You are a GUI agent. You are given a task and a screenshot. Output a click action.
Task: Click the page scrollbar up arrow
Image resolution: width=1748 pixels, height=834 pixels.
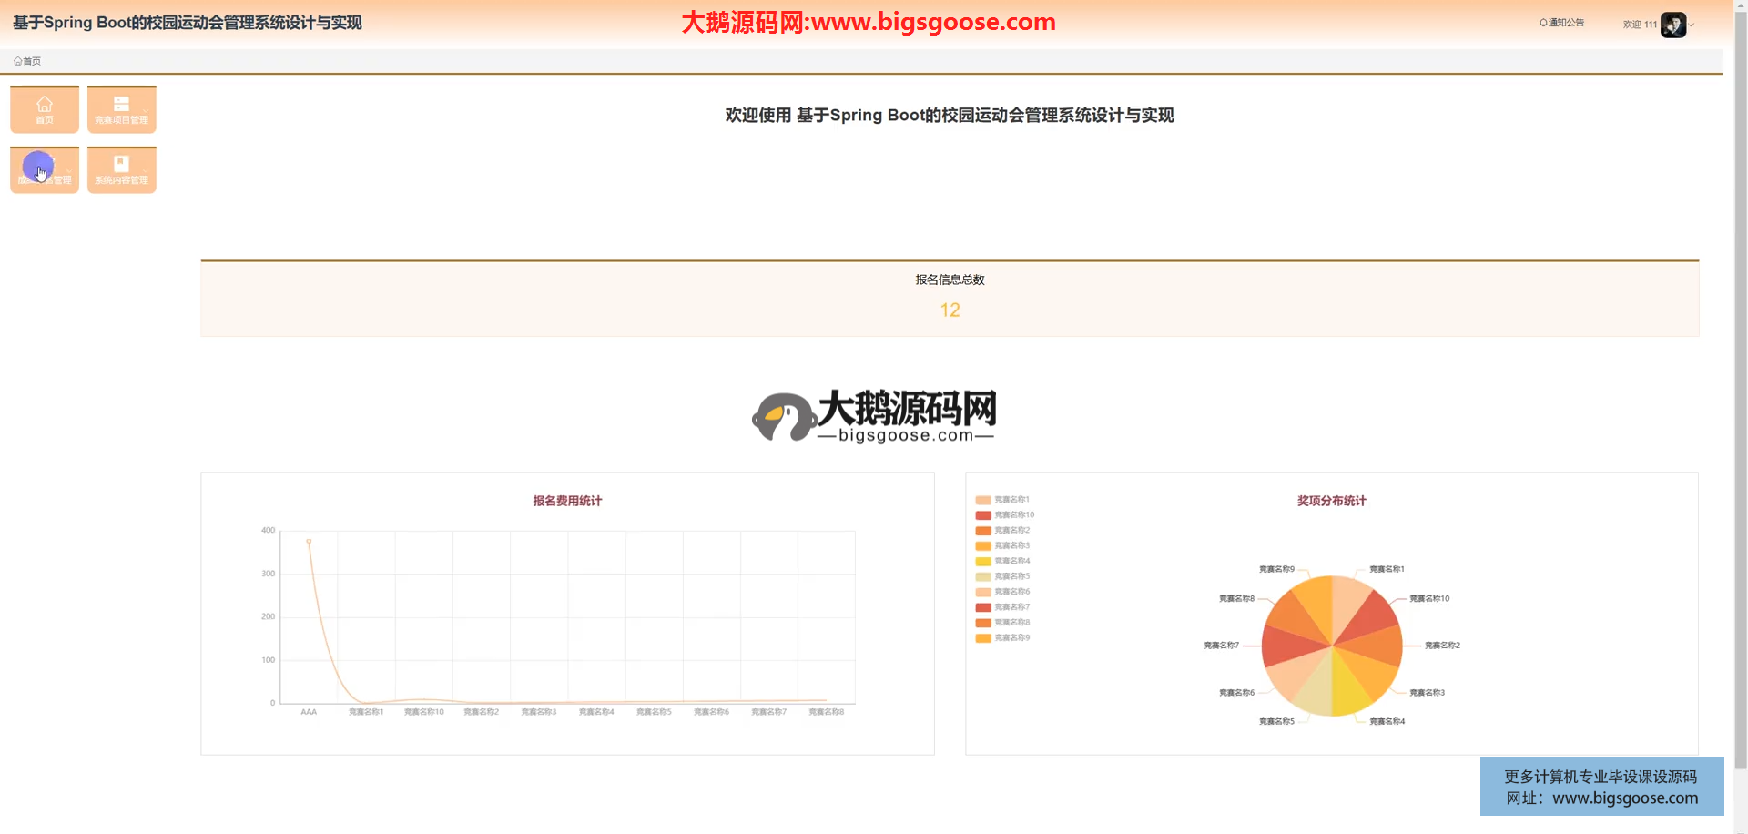pyautogui.click(x=1740, y=5)
